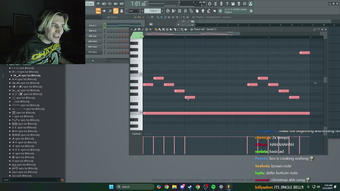Select the FLEX Bass channel button

pos(93,52)
